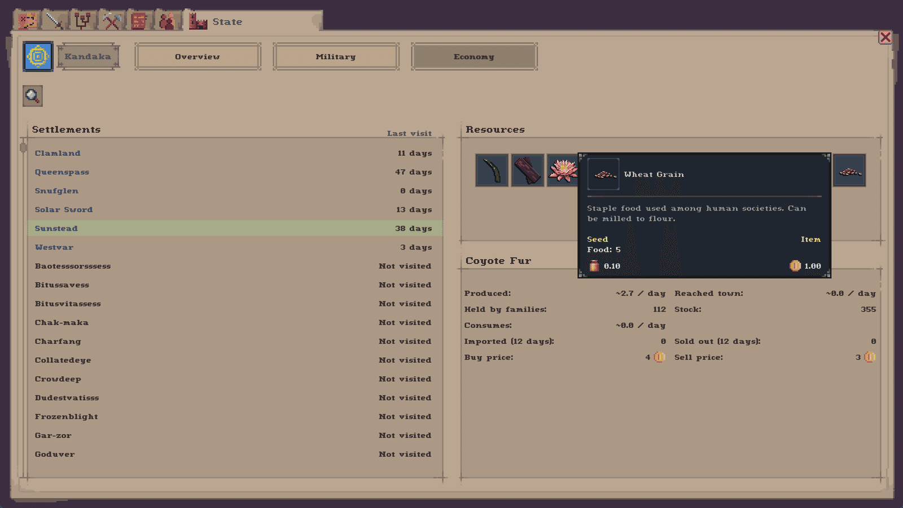Click the blue Kandaka emblem icon
Viewport: 903px width, 508px height.
[x=38, y=56]
